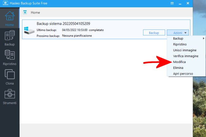Open the Backup section in sidebar
Image resolution: width=206 pixels, height=137 pixels.
[10, 38]
